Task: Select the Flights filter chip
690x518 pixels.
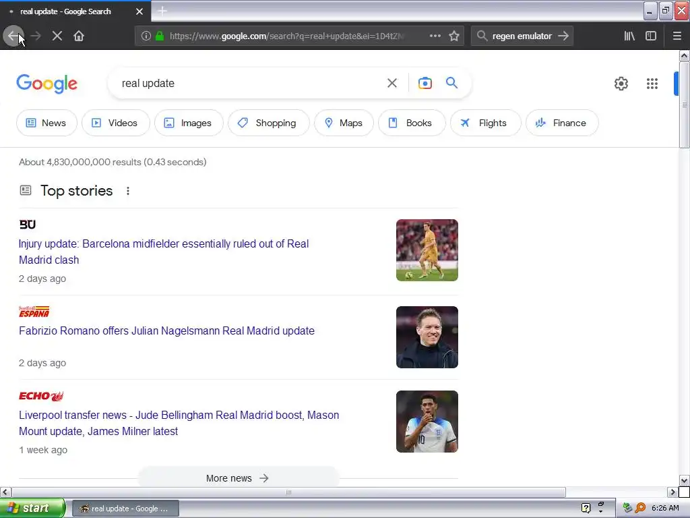Action: (x=485, y=123)
